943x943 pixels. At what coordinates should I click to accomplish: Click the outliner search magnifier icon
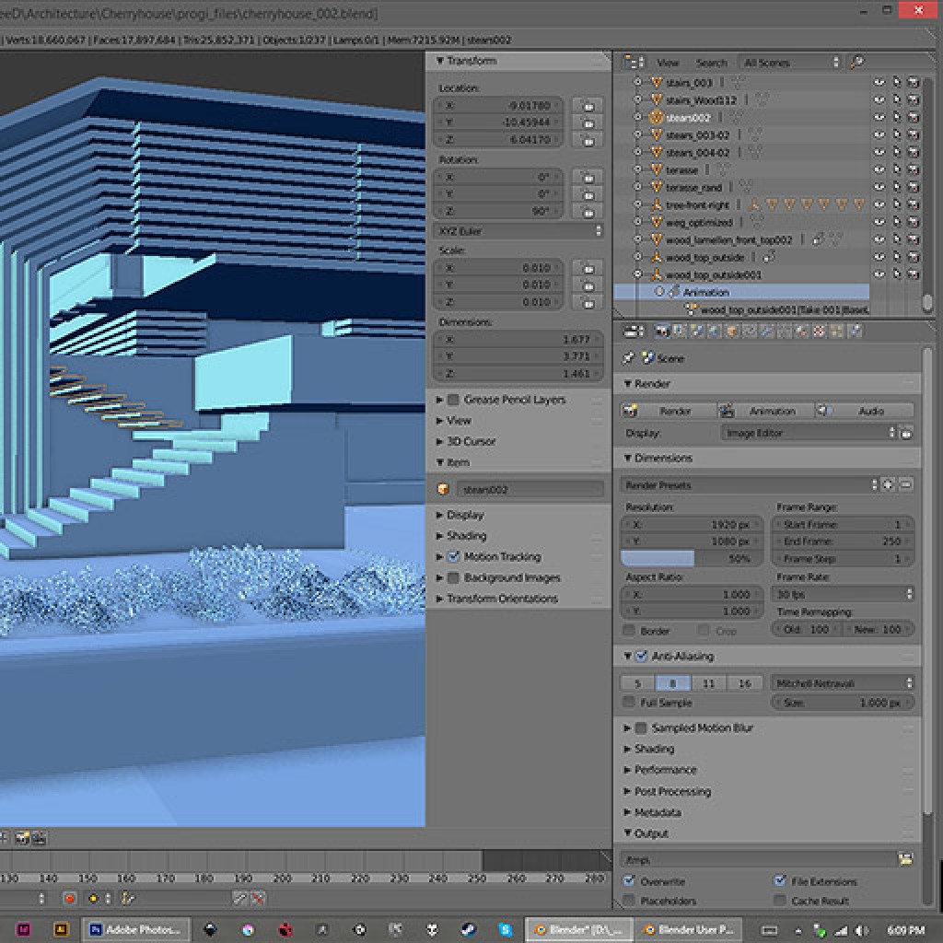[856, 63]
